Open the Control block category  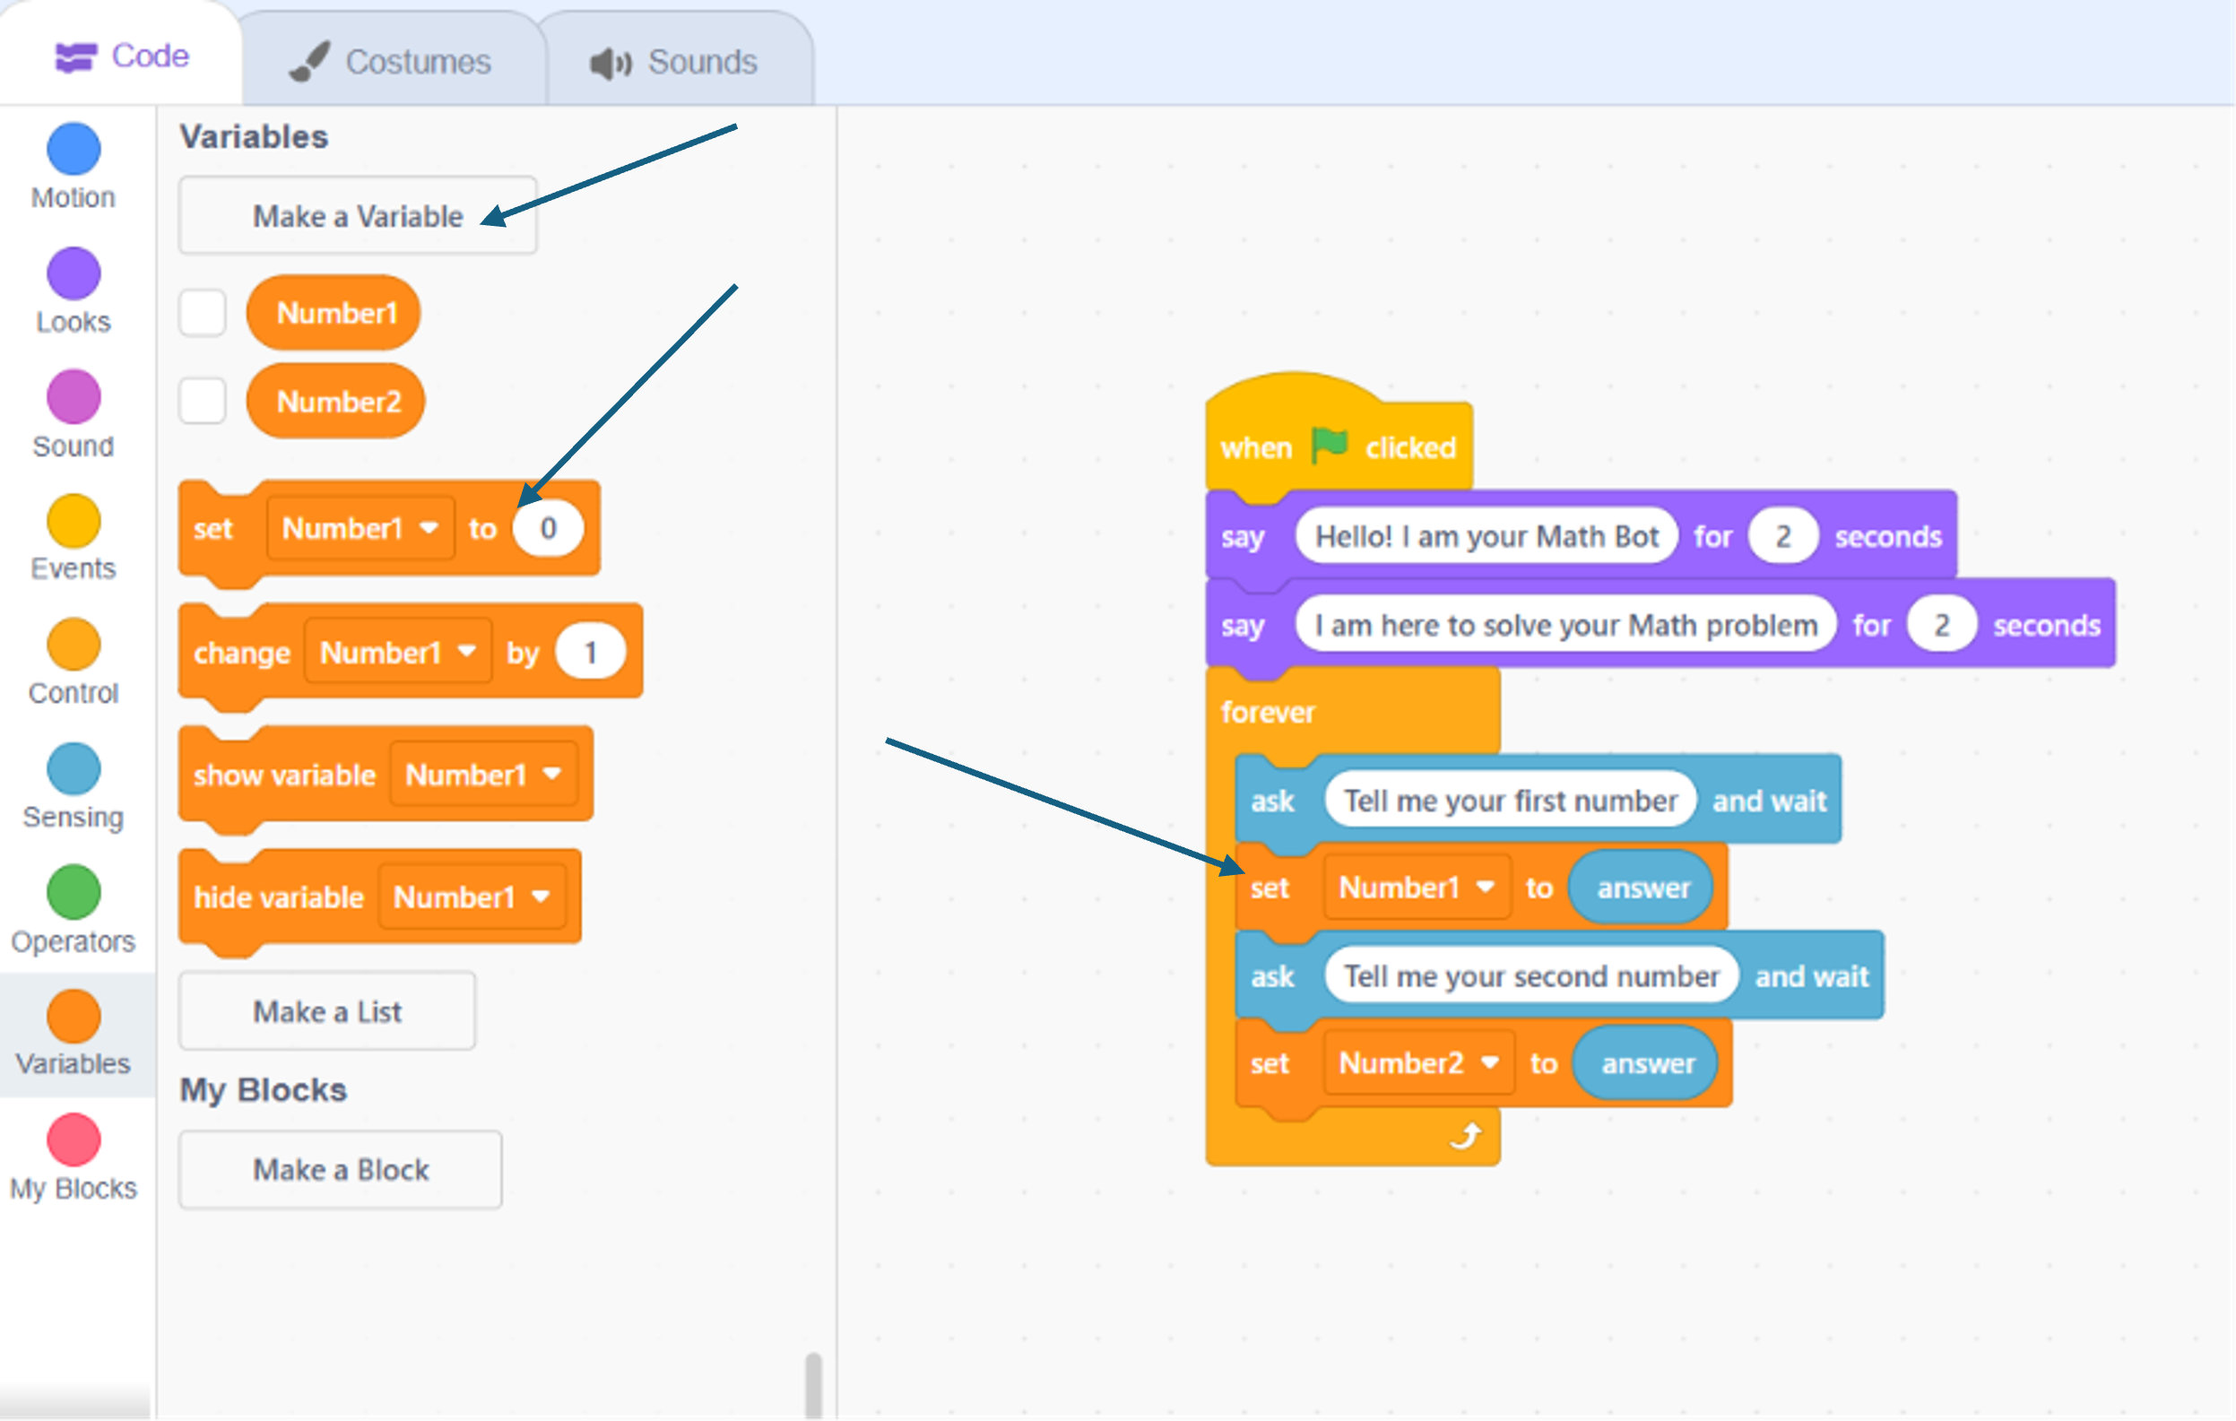click(74, 663)
